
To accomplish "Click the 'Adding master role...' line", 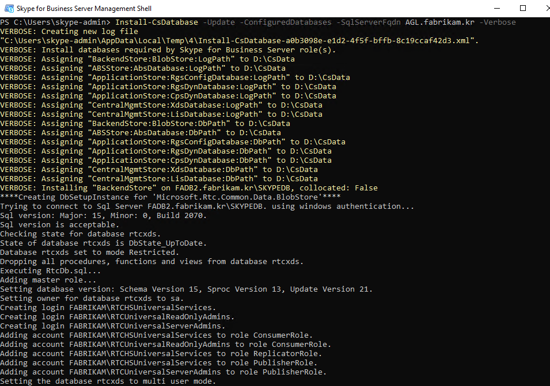I will pyautogui.click(x=48, y=280).
